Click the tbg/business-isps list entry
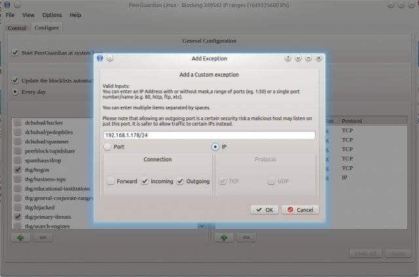 pyautogui.click(x=45, y=179)
